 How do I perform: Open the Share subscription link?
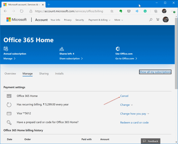coord(71,58)
